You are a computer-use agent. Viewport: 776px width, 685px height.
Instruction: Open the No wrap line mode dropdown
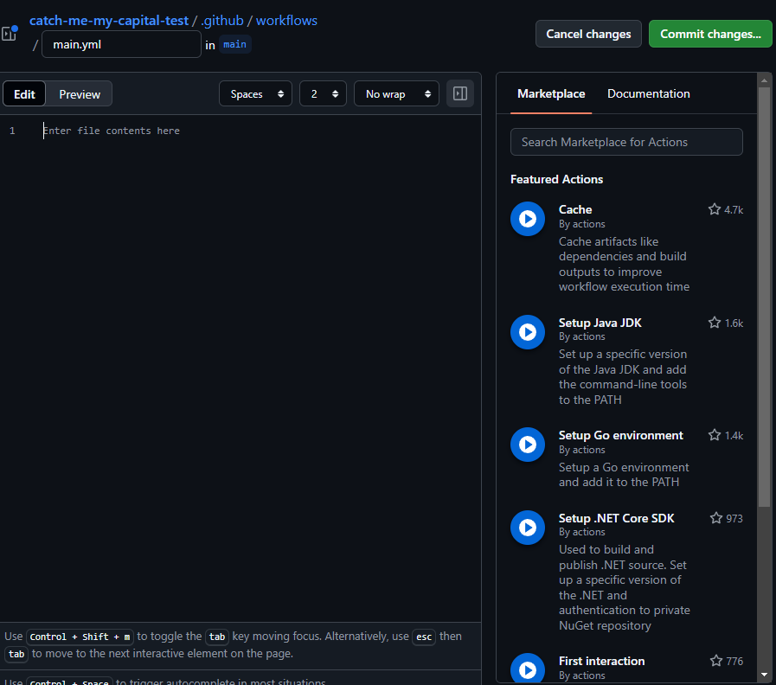[x=396, y=93]
